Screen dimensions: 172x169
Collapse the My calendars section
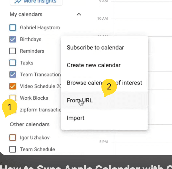pyautogui.click(x=79, y=14)
